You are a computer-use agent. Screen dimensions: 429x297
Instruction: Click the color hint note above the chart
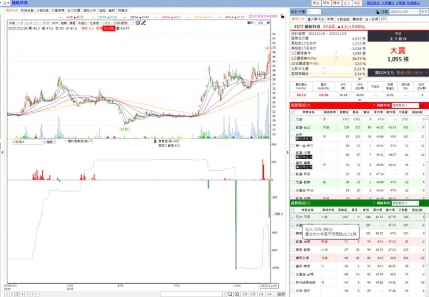coord(263,16)
